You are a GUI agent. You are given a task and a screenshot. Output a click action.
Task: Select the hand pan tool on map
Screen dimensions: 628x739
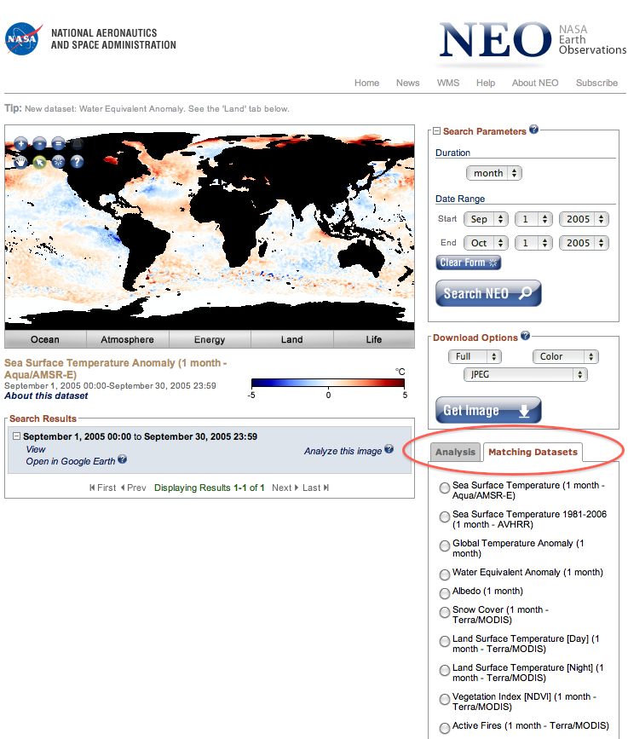[20, 161]
